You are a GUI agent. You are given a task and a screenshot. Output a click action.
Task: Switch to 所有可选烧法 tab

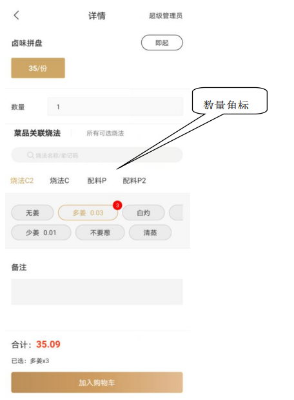click(x=105, y=133)
